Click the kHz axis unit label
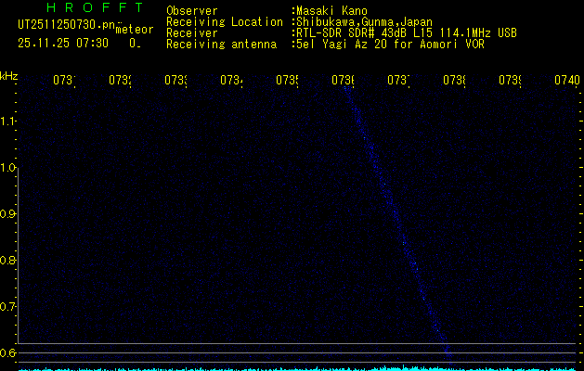The height and width of the screenshot is (371, 584). [x=8, y=75]
